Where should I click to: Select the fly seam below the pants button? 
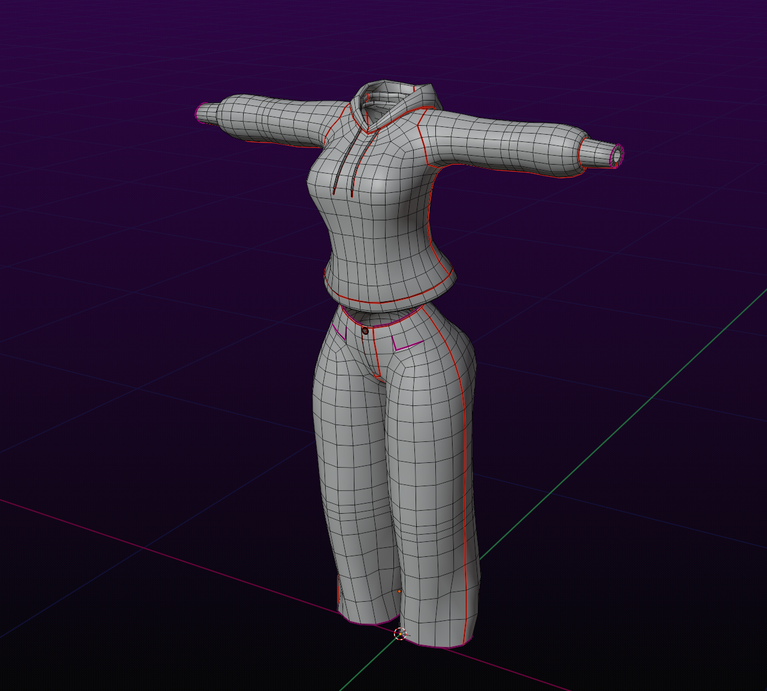[376, 354]
